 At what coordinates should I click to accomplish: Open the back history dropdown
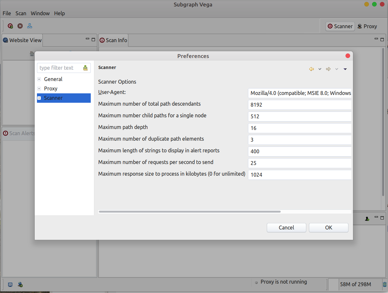pyautogui.click(x=320, y=69)
